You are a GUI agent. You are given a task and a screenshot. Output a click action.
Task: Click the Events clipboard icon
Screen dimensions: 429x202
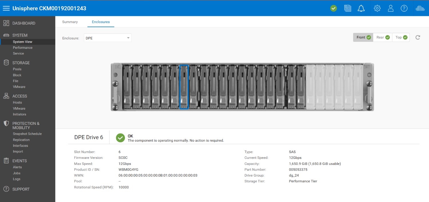6,161
